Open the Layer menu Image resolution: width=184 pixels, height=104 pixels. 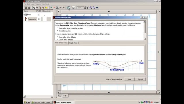tap(32, 4)
